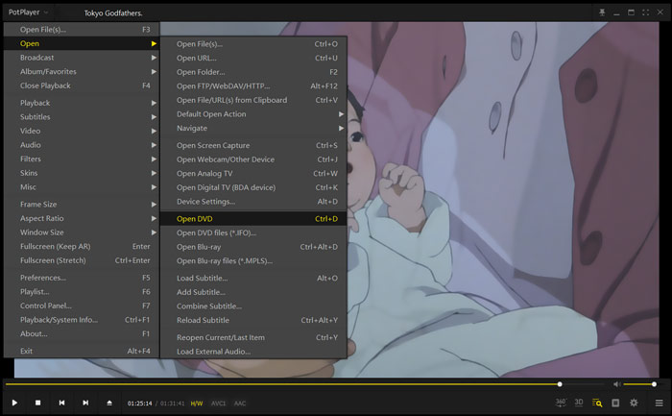Expand the Filters submenu
The image size is (672, 416).
(82, 159)
